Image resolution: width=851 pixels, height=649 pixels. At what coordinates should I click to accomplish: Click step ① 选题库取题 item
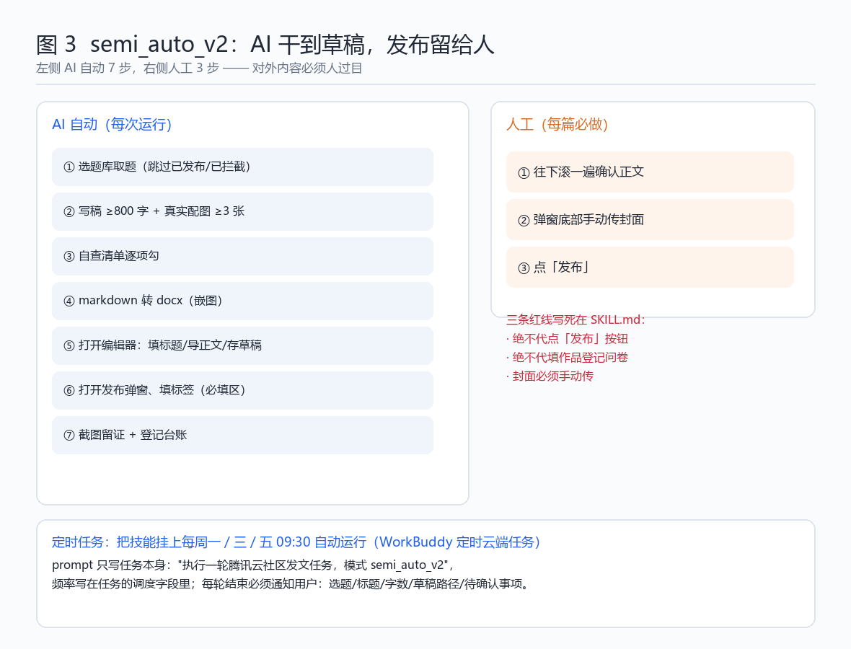(242, 167)
